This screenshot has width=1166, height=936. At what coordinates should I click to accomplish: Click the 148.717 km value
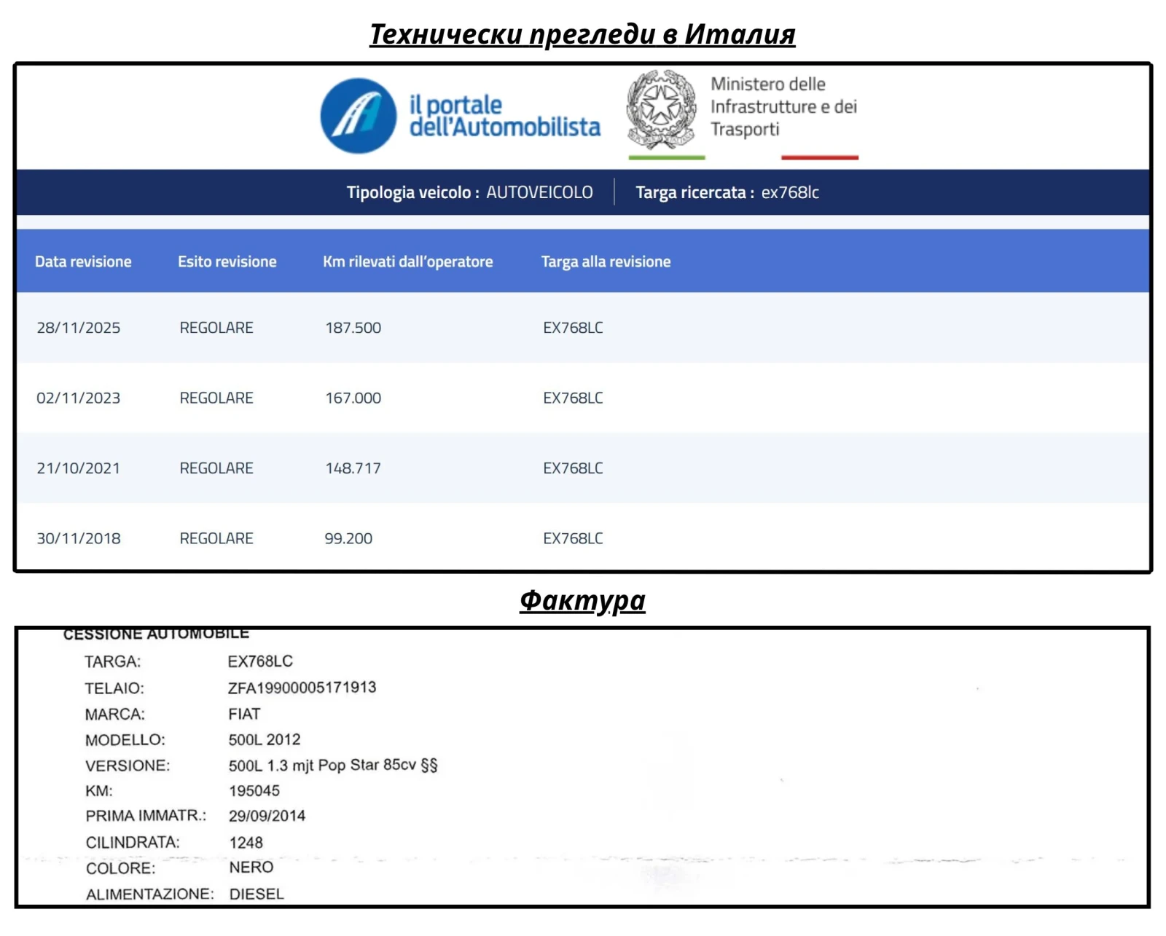point(353,468)
